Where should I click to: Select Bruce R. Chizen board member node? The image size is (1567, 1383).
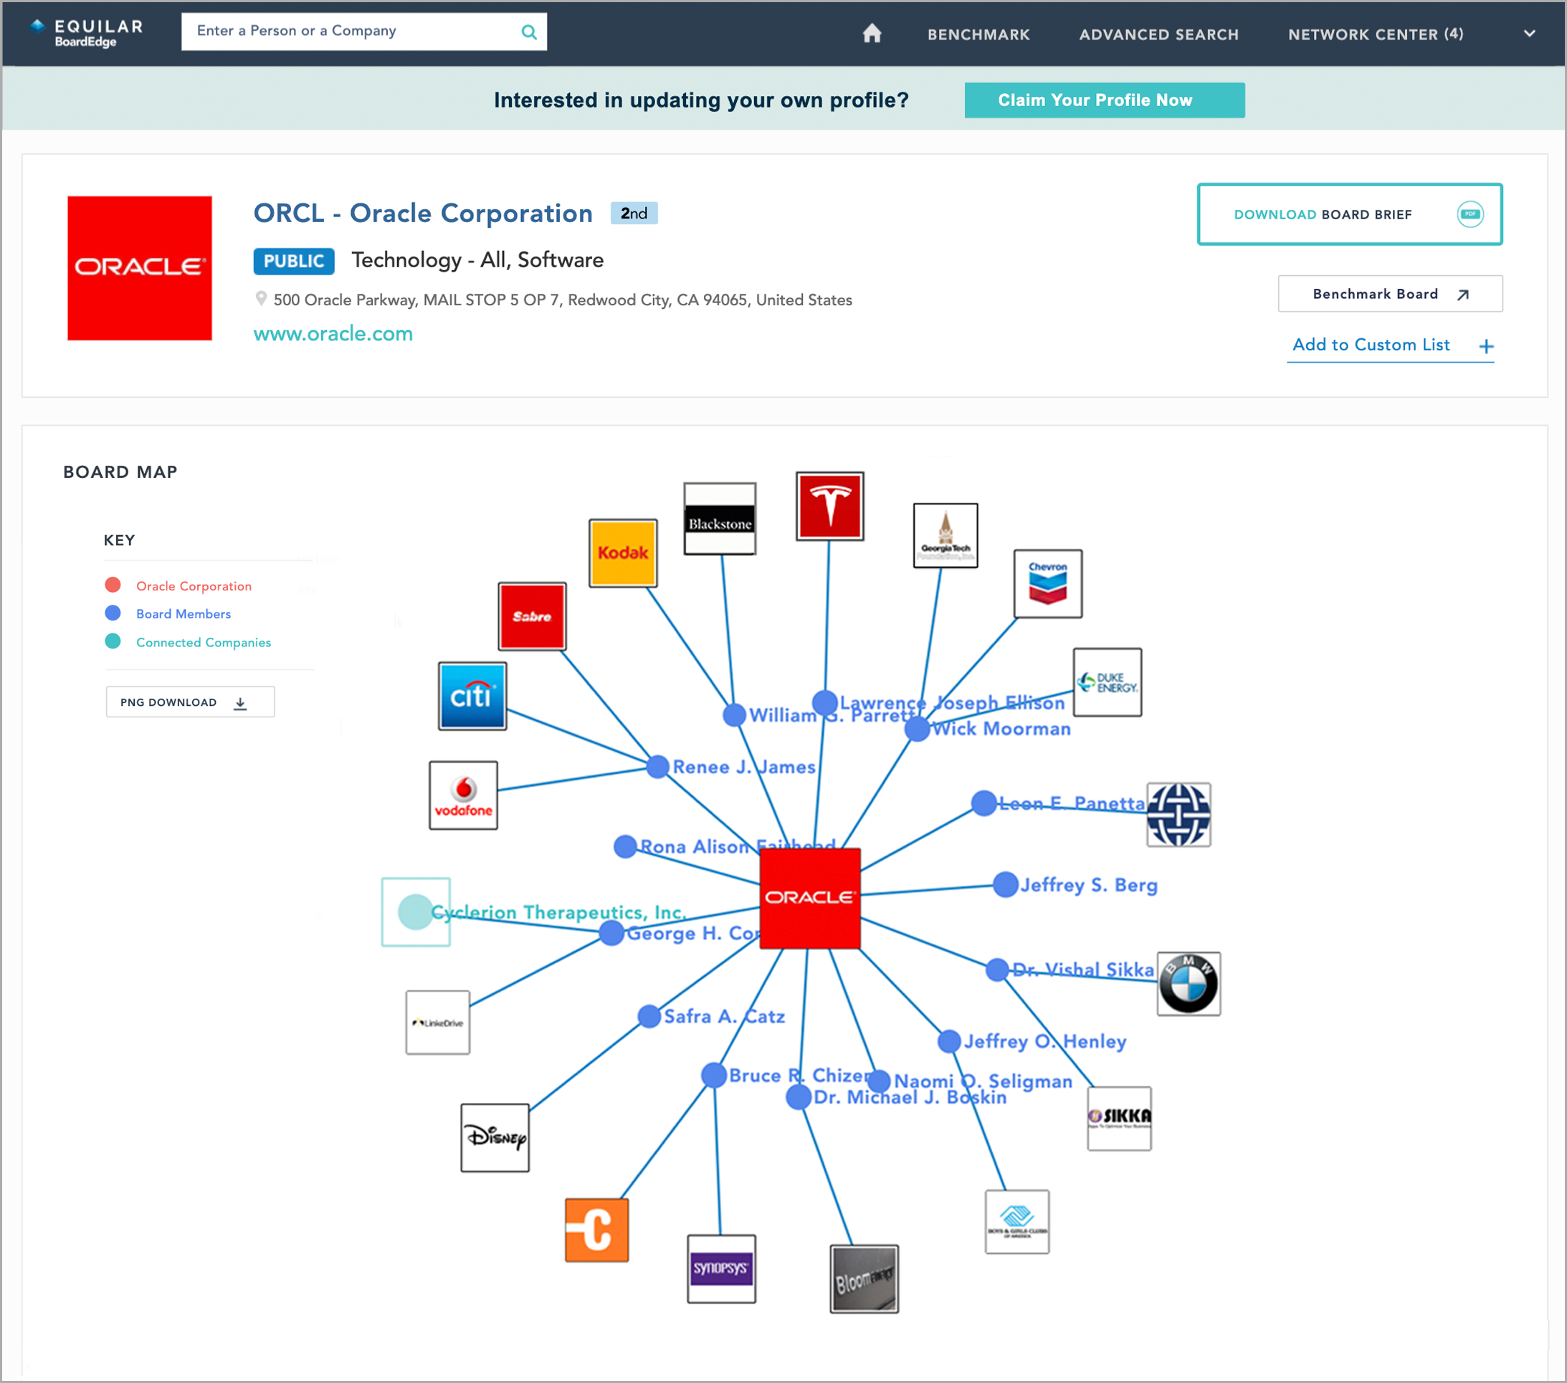[x=714, y=1075]
